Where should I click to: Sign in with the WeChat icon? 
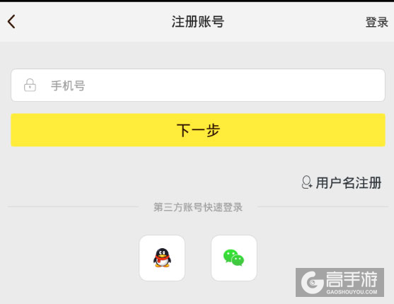pyautogui.click(x=233, y=258)
